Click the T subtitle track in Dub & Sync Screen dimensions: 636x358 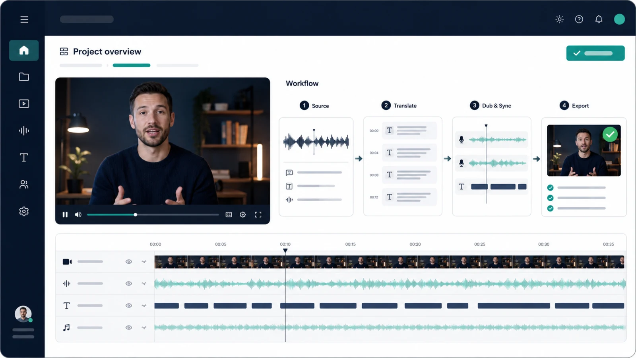tap(492, 187)
